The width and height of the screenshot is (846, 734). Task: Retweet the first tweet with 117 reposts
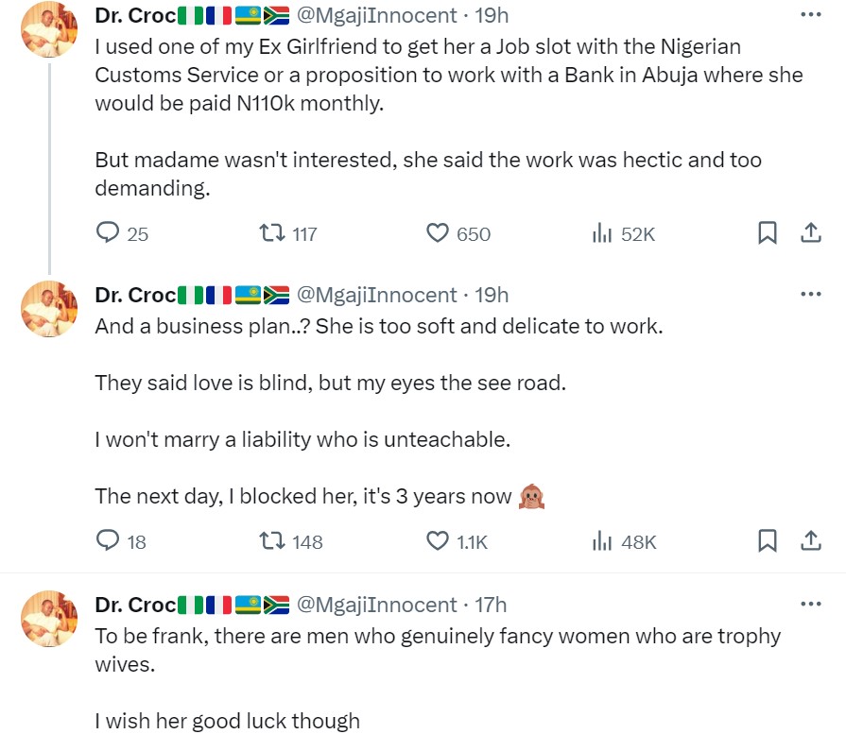pos(272,232)
